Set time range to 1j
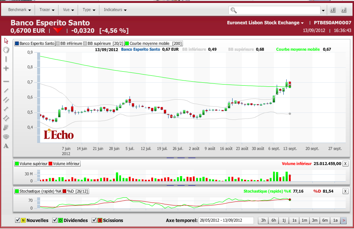 [284, 221]
